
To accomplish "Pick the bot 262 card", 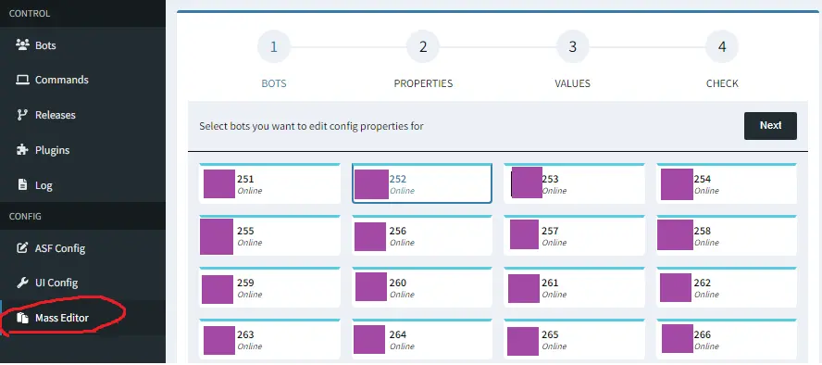I will (x=727, y=287).
